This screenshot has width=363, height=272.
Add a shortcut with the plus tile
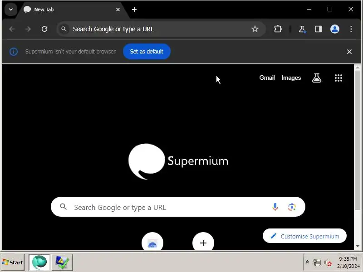point(203,242)
